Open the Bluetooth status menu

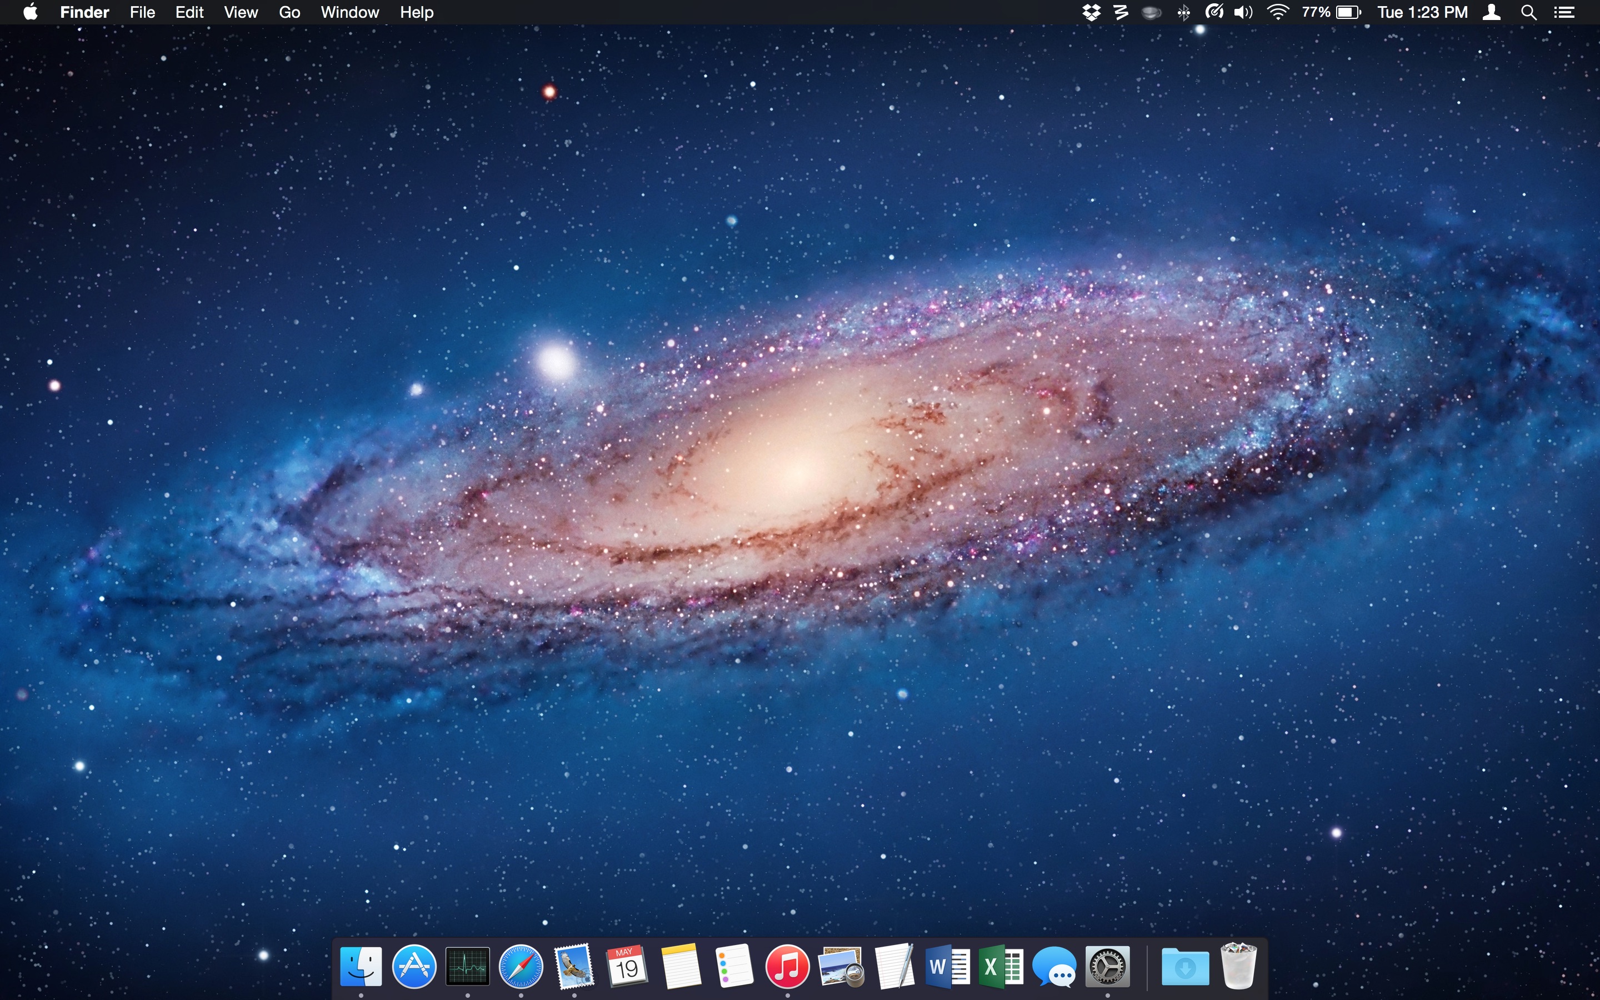click(x=1183, y=12)
